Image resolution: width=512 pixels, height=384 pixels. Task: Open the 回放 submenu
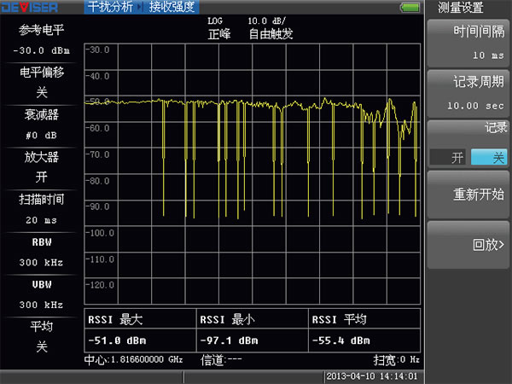pos(468,244)
